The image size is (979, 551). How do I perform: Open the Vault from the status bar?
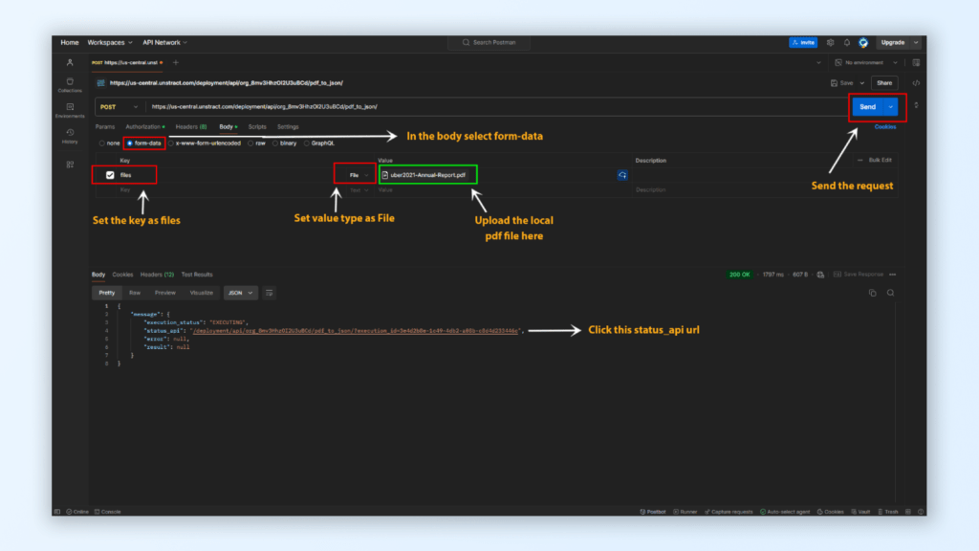[x=859, y=512]
